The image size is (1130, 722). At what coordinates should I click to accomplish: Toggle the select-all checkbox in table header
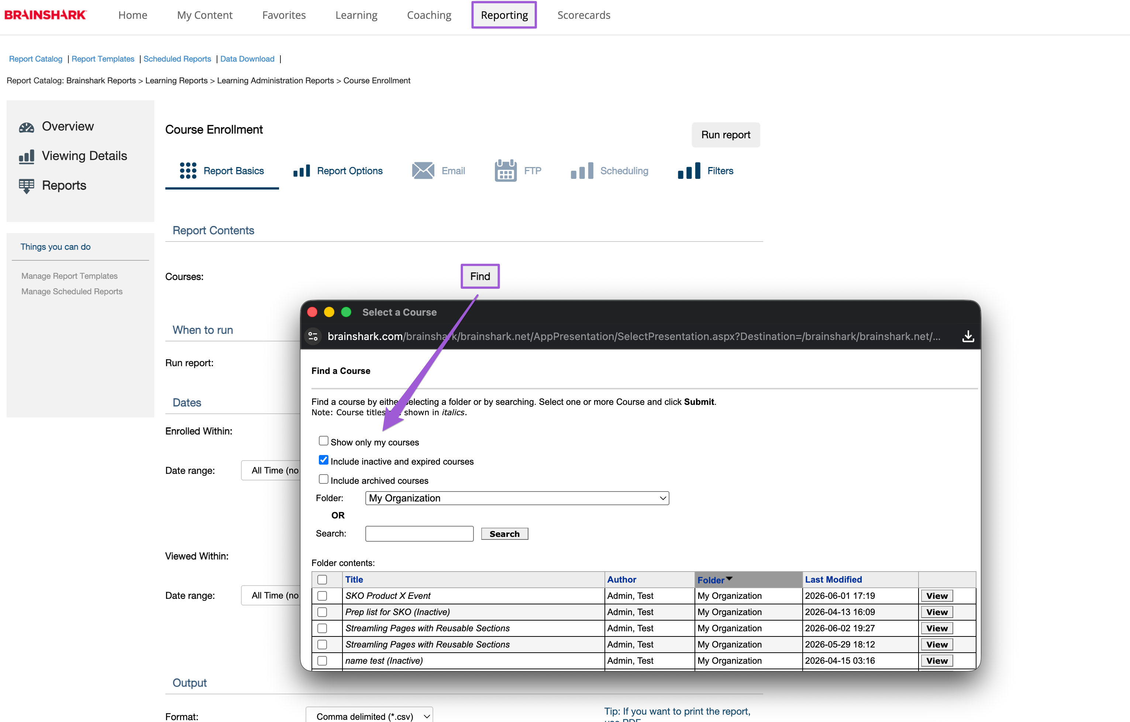tap(322, 579)
